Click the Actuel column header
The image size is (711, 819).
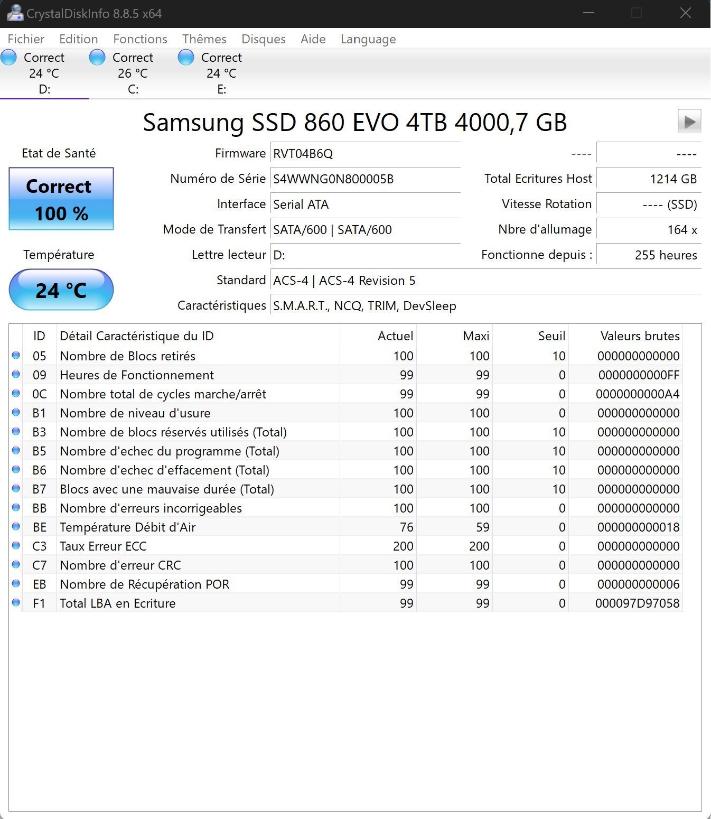pos(378,336)
